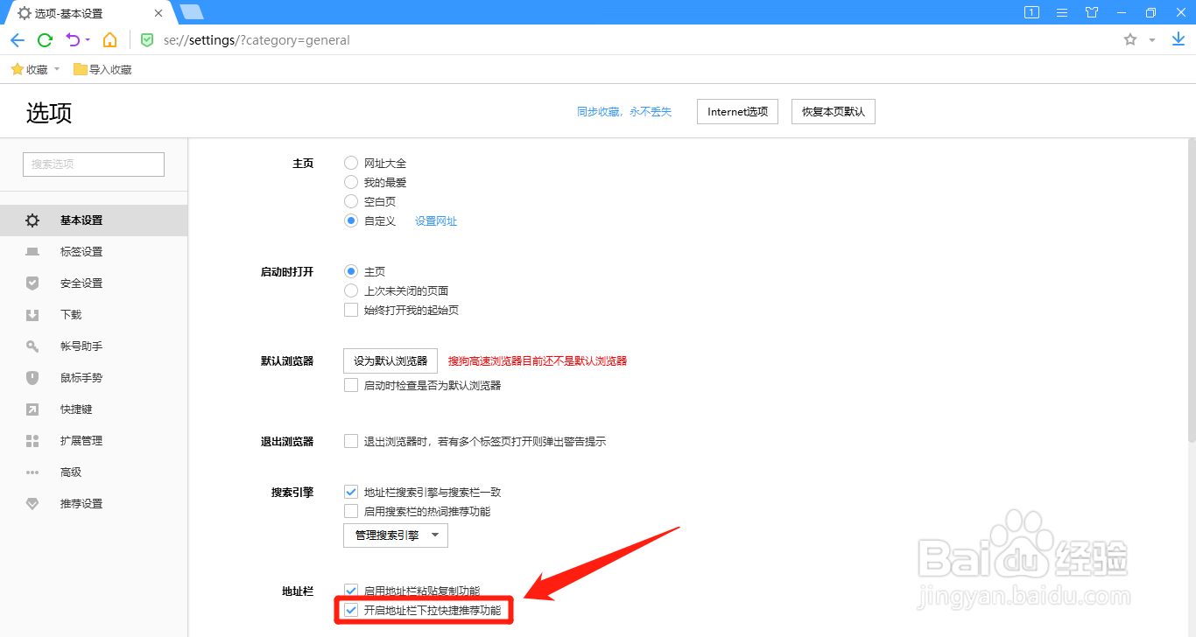Expand the 收藏 dropdown arrow
Viewport: 1196px width, 637px height.
tap(57, 68)
